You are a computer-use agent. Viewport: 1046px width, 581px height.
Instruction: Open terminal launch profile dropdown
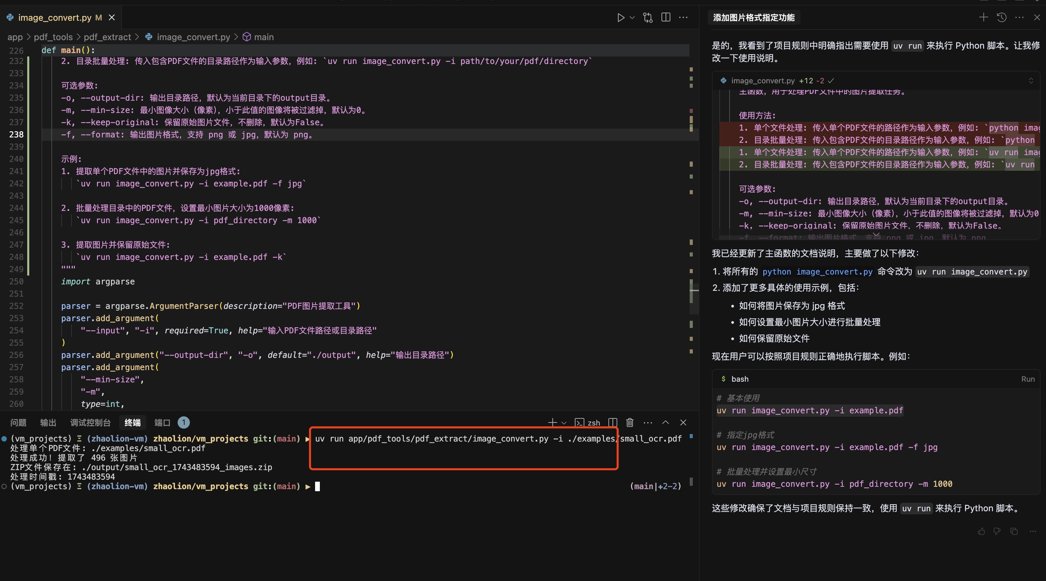click(564, 423)
